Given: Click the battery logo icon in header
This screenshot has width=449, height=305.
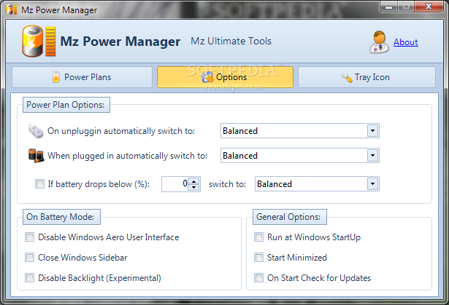Looking at the screenshot, I should (x=39, y=41).
